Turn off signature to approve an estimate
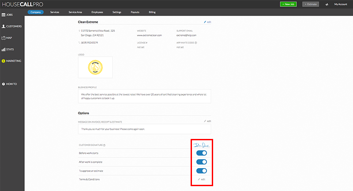Image resolution: width=353 pixels, height=191 pixels. pos(201,171)
